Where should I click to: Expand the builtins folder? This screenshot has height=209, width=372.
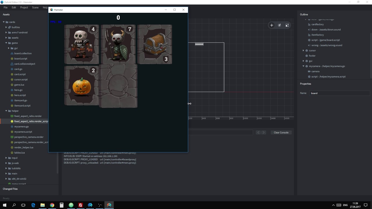[6, 27]
